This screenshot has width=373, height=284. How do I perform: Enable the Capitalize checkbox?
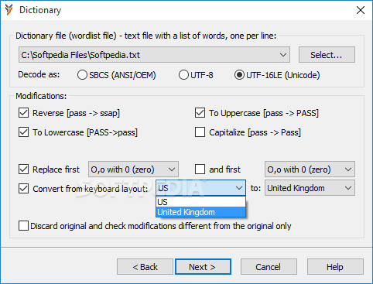click(200, 132)
